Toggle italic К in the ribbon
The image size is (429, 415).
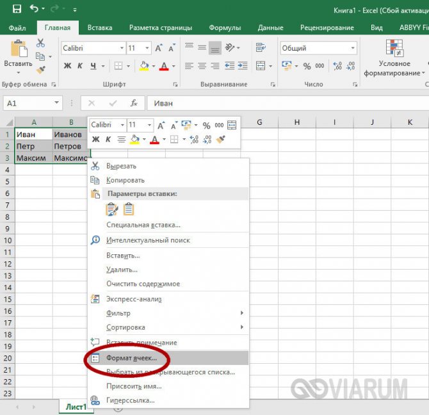click(x=80, y=66)
